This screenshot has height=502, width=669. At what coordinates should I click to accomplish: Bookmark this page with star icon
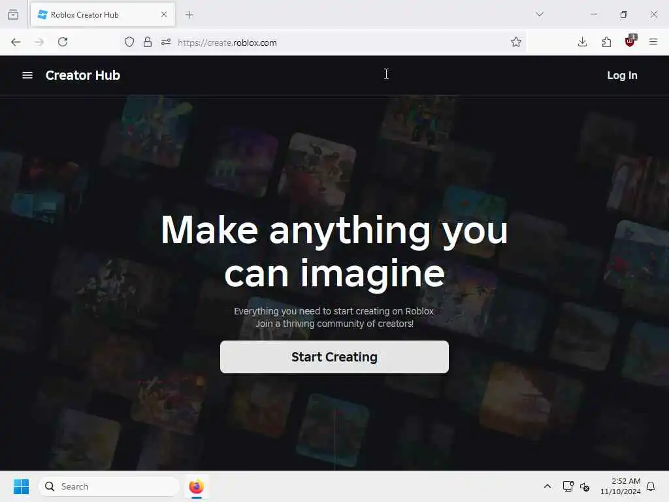pos(516,42)
